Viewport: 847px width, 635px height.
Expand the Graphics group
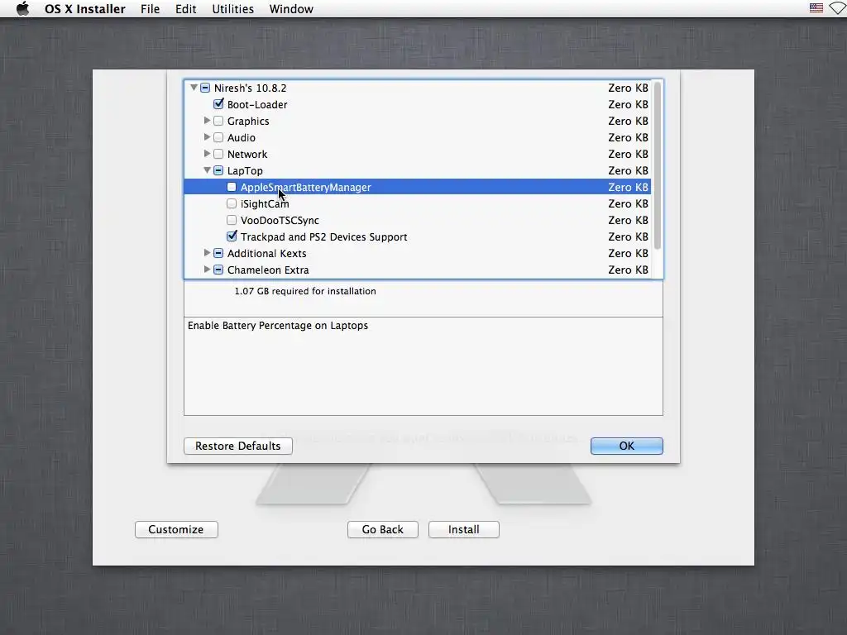click(x=207, y=121)
